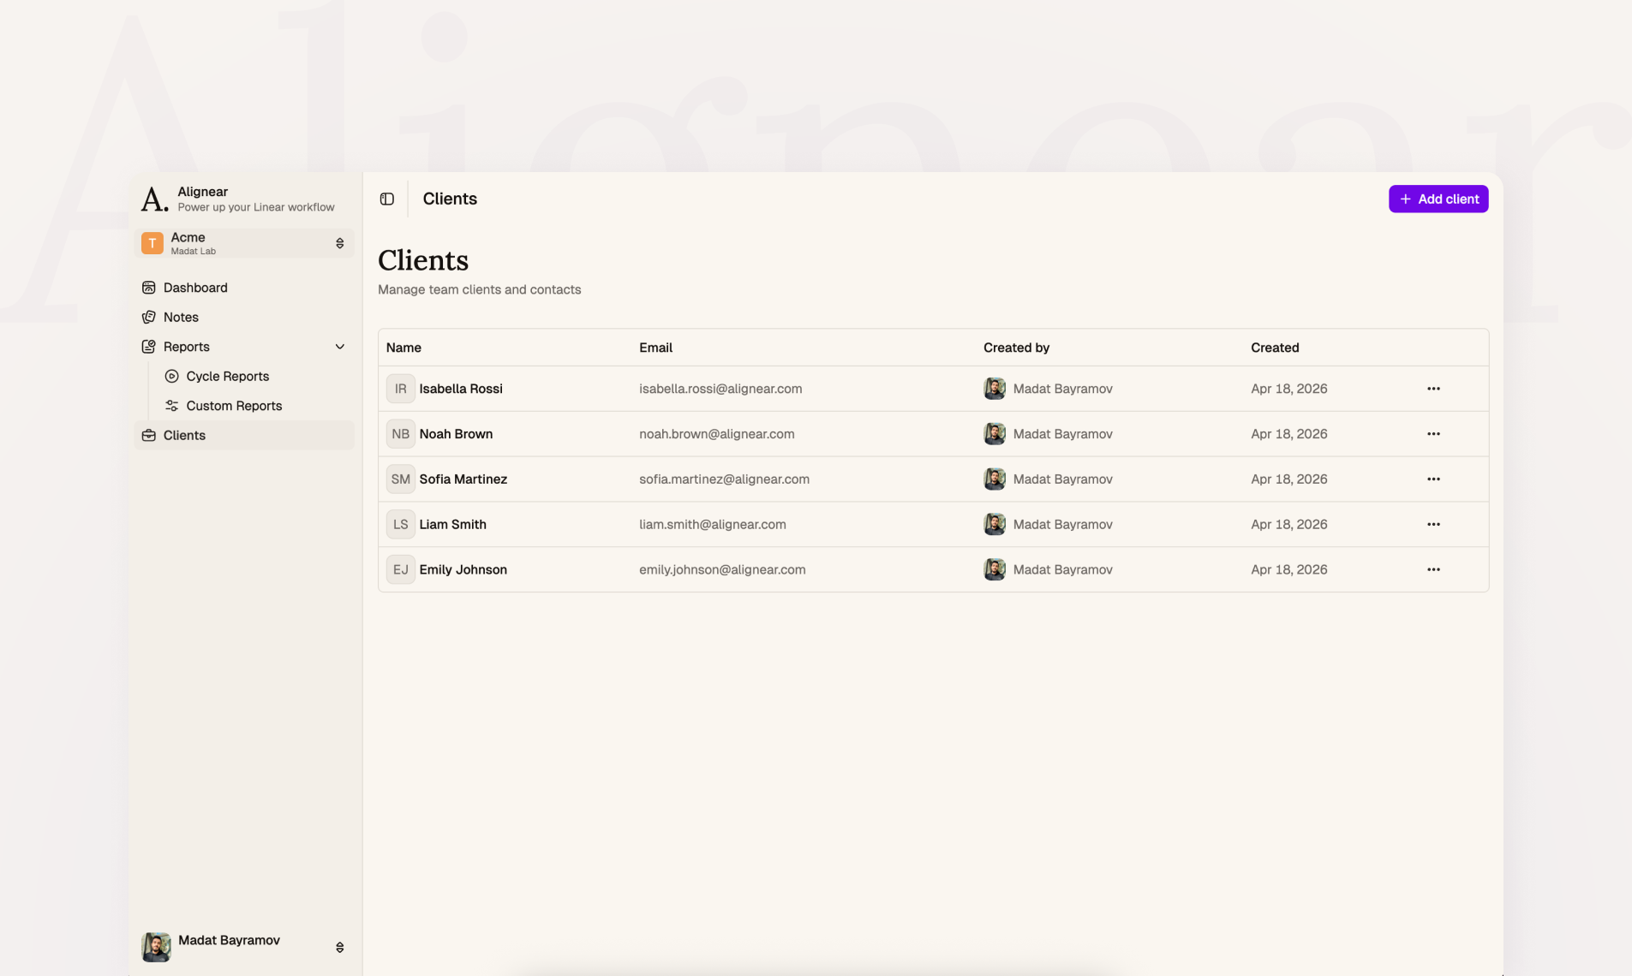
Task: Open the user menu arrows beside Madat Bayramov
Action: click(x=340, y=947)
